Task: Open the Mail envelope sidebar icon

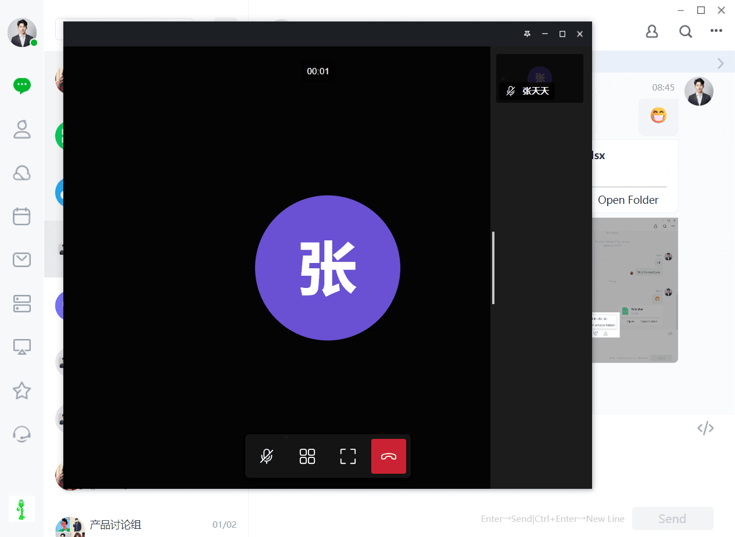Action: point(22,260)
